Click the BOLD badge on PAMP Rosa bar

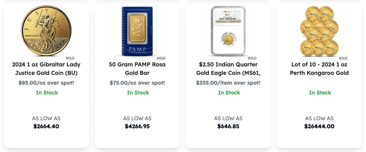161,58
